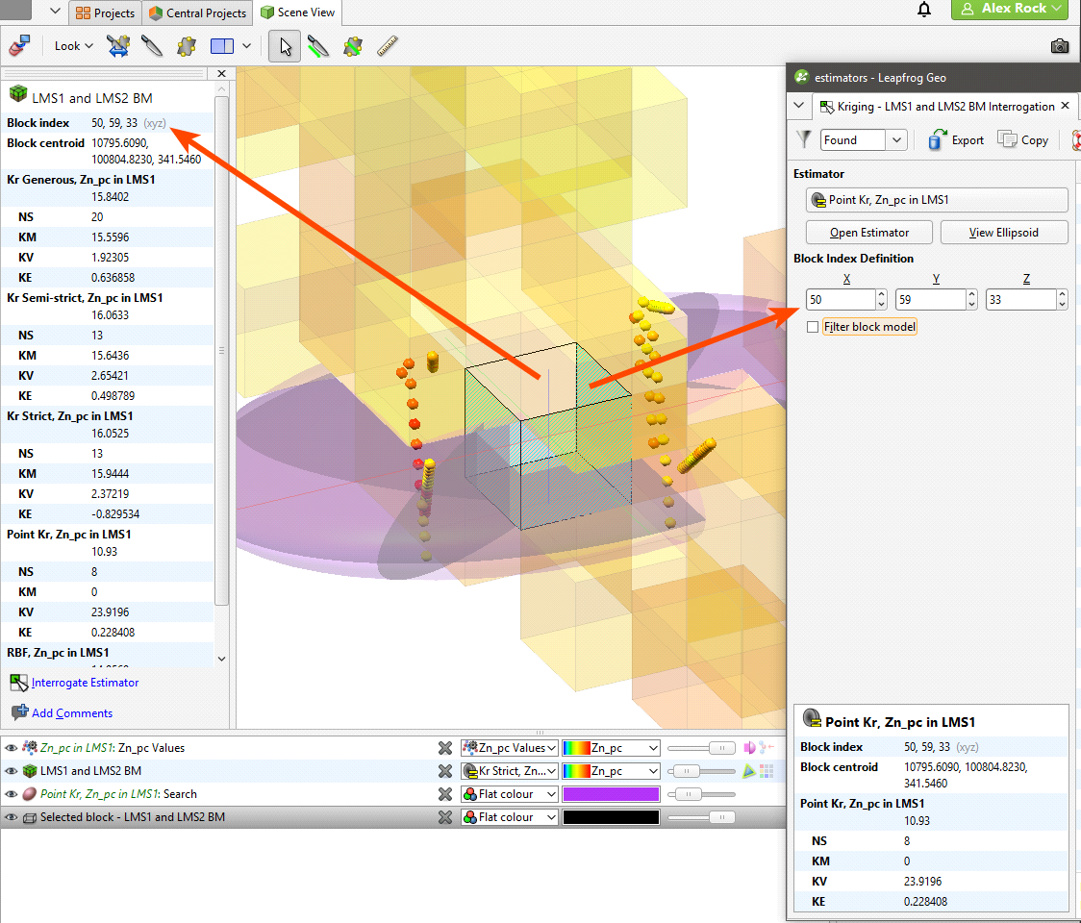Remove LMS1 and LMS2 BM from scene
This screenshot has height=923, width=1081.
[x=445, y=771]
